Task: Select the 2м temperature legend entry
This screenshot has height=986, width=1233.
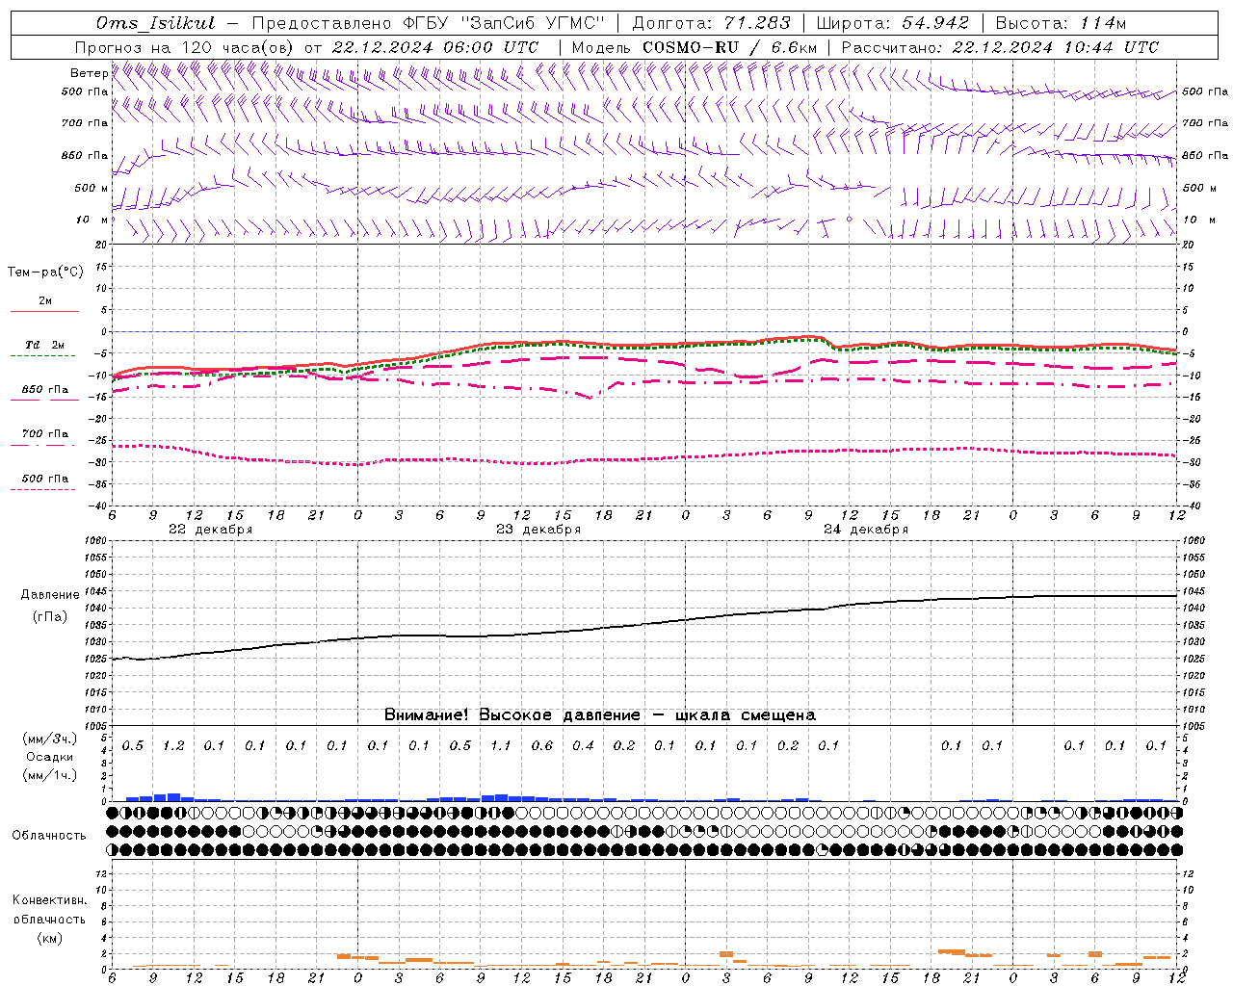Action: pyautogui.click(x=45, y=301)
